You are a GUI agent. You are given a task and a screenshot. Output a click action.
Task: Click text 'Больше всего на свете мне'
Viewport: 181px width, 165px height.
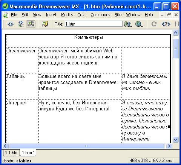tap(70, 76)
